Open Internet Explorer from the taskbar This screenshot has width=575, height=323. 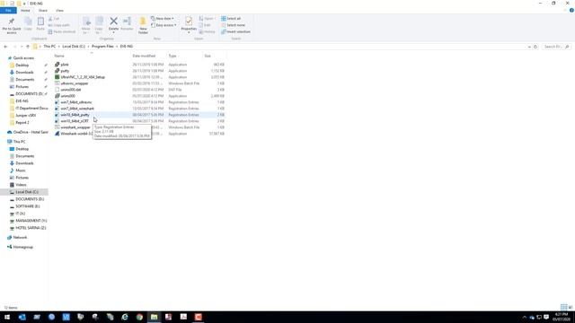pos(125,317)
